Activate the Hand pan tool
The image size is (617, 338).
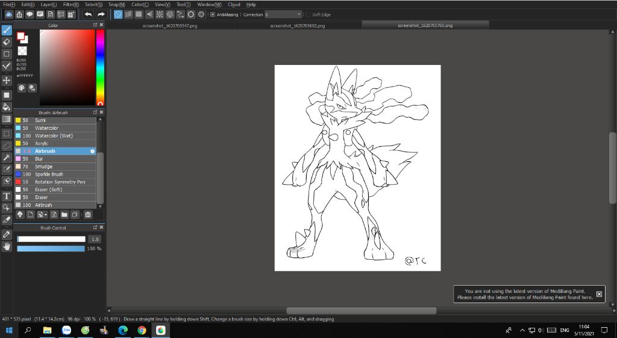(7, 246)
